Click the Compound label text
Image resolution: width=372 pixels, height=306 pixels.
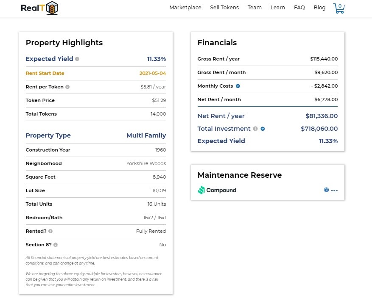[221, 190]
